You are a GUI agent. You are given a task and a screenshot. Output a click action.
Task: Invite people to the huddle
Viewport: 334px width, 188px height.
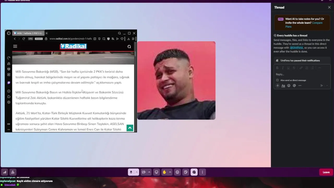point(13,172)
